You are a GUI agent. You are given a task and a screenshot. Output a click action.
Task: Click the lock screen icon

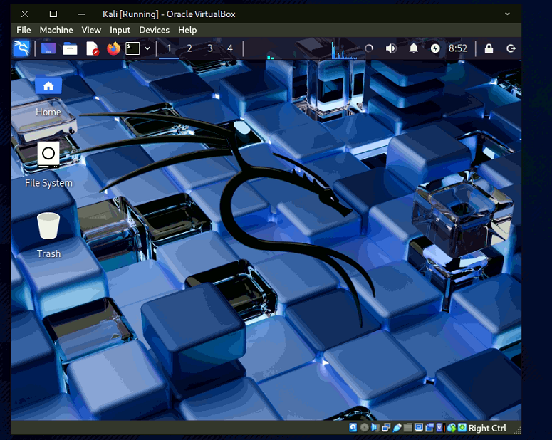[489, 48]
